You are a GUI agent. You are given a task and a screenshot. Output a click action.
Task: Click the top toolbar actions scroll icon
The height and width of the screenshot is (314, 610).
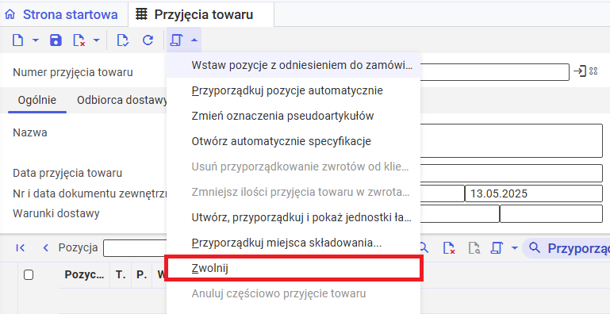click(x=176, y=40)
